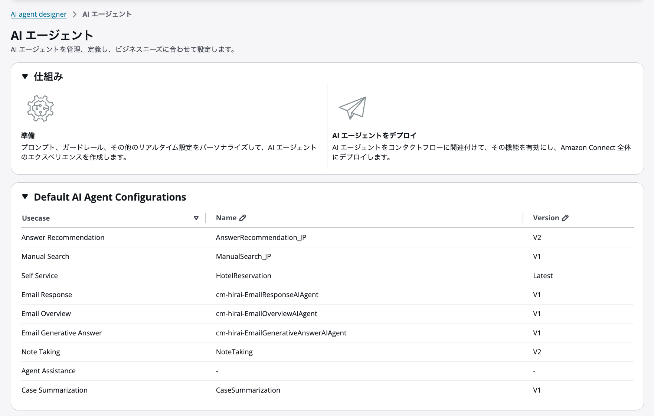Select the AnswerRecommendation_JP row
This screenshot has height=416, width=654.
coord(261,237)
